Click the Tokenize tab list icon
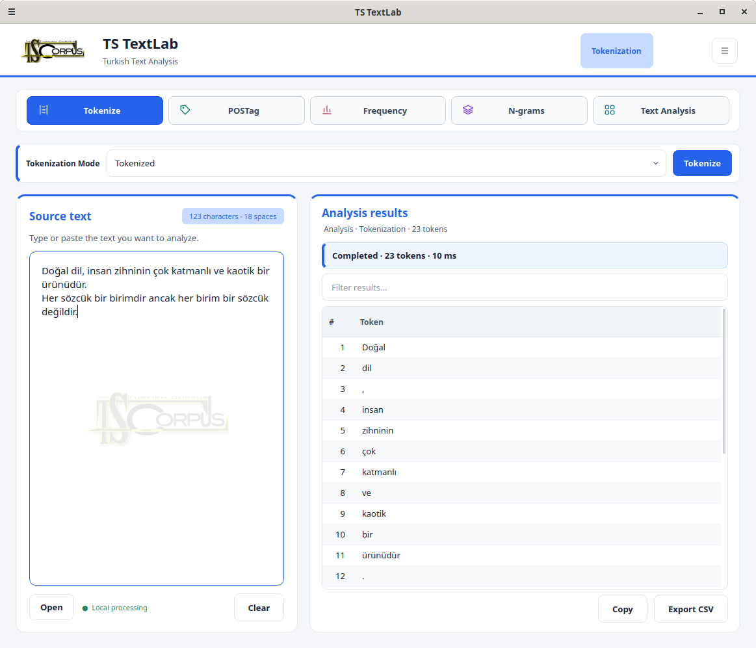This screenshot has width=756, height=648. 44,110
